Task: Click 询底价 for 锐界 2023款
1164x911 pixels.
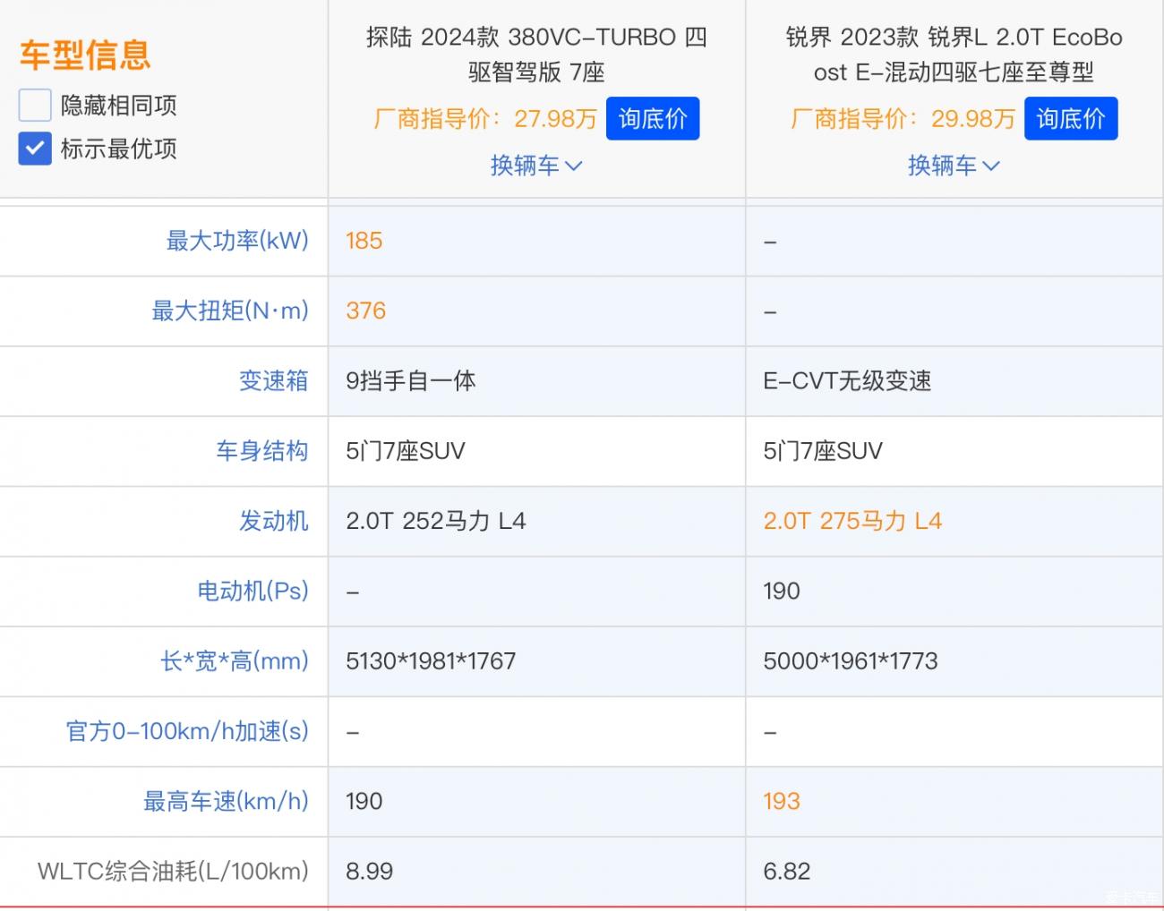Action: 1071,119
